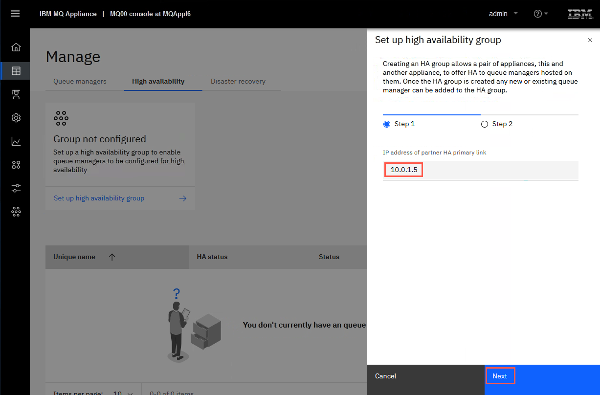Click the empty-state illustration with filing cabinet

coord(195,325)
